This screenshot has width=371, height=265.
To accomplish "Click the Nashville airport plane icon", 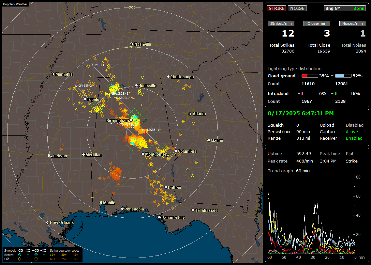I will [x=132, y=44].
